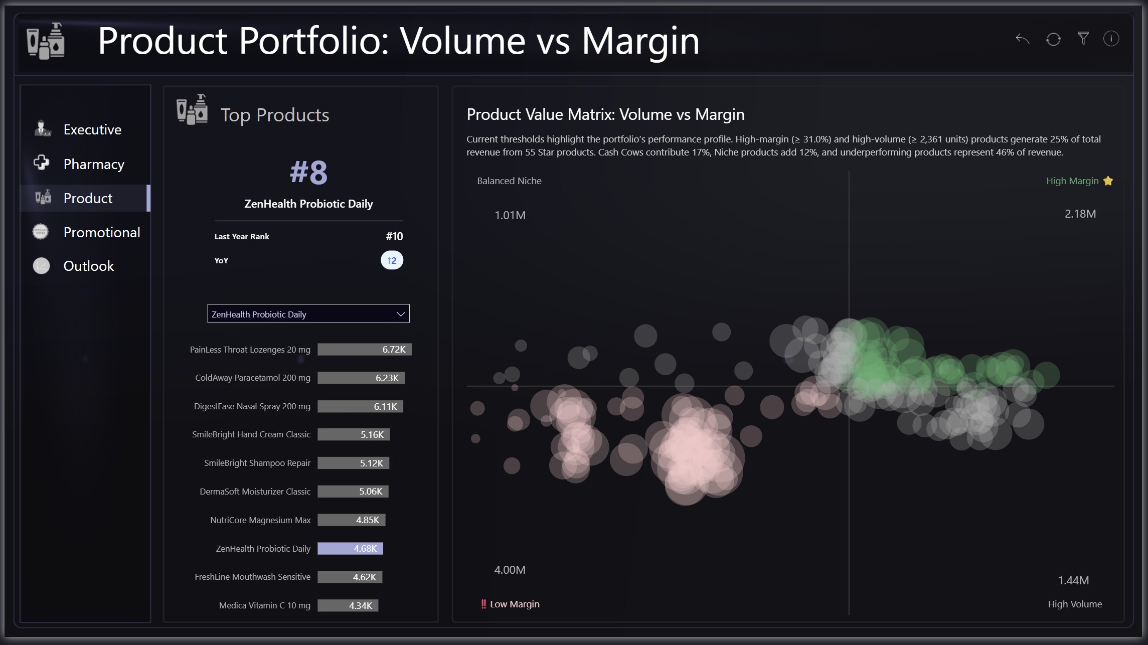
Task: Click the Low Margin quadrant label
Action: click(511, 604)
